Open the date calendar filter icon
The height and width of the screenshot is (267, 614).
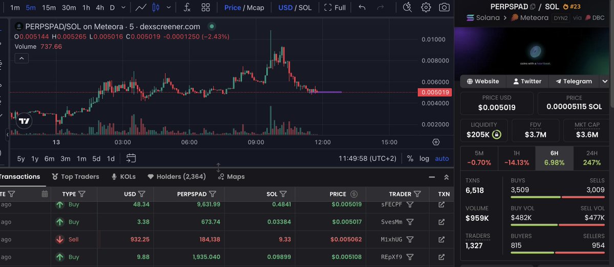[45, 194]
